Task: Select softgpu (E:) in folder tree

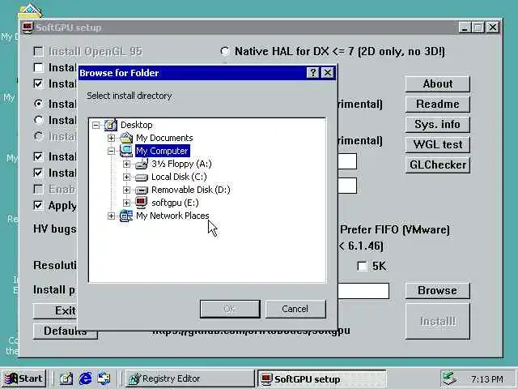Action: (x=175, y=203)
